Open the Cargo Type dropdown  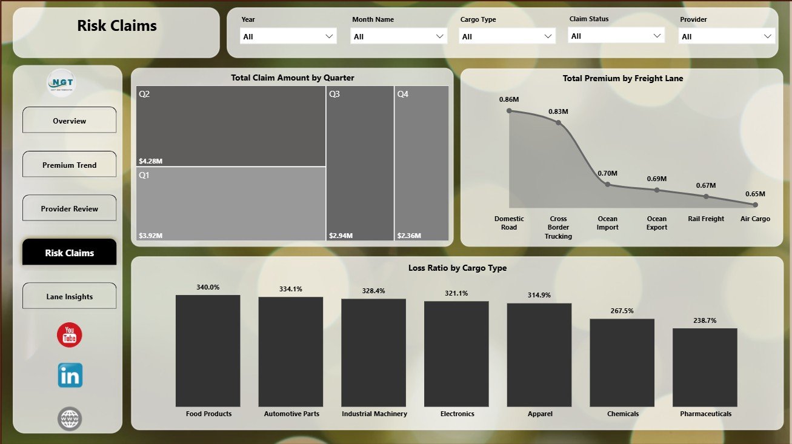point(507,36)
